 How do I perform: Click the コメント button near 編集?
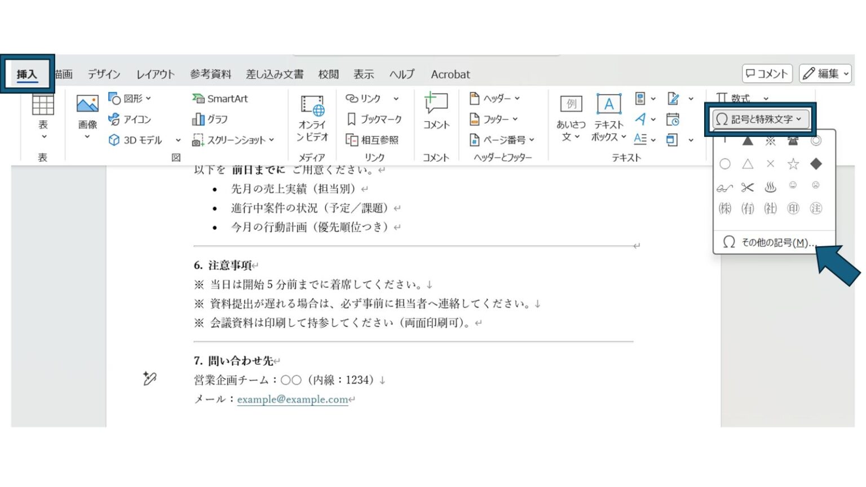(767, 73)
